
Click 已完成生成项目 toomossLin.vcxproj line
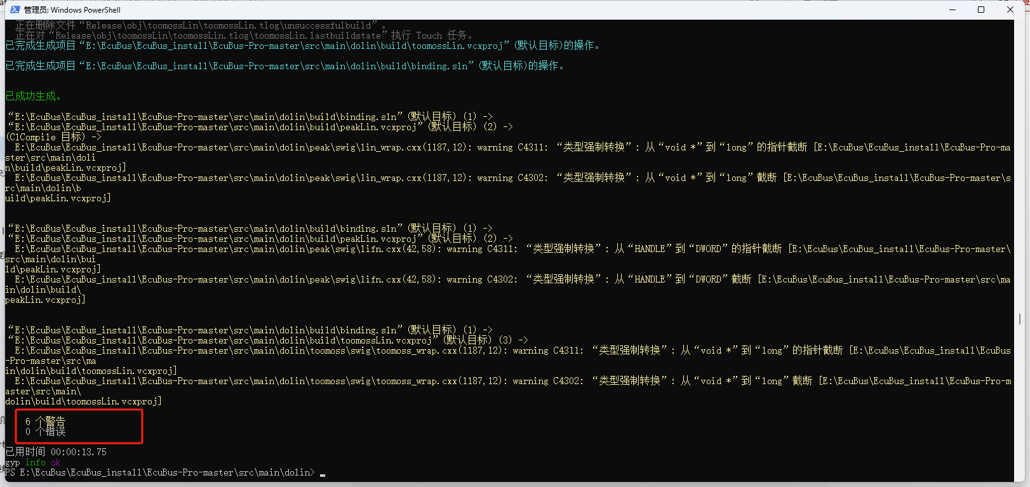tap(302, 46)
